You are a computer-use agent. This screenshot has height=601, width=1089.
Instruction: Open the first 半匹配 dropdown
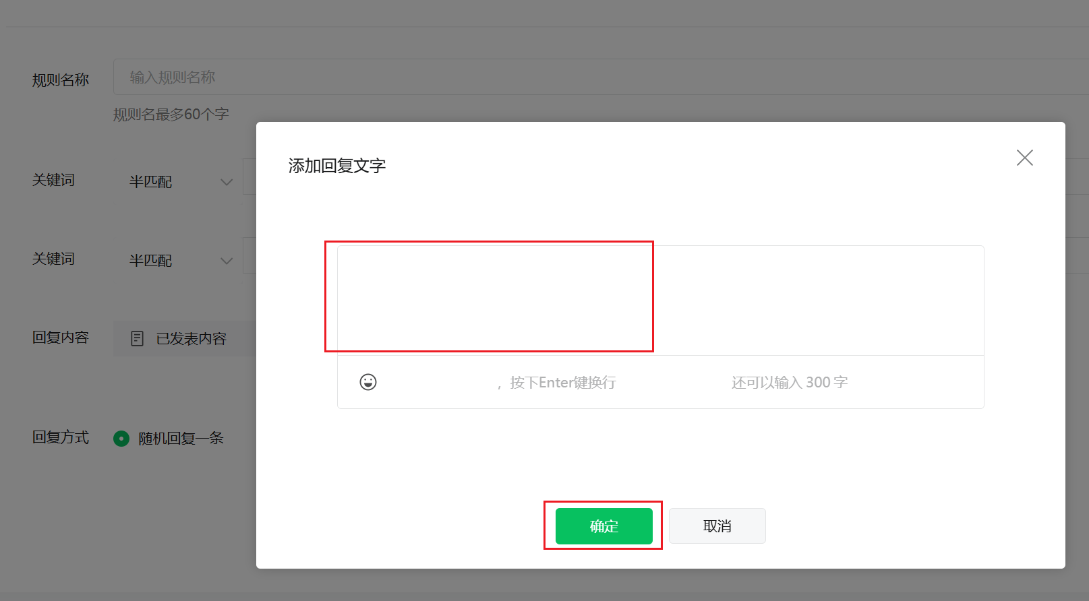click(178, 182)
